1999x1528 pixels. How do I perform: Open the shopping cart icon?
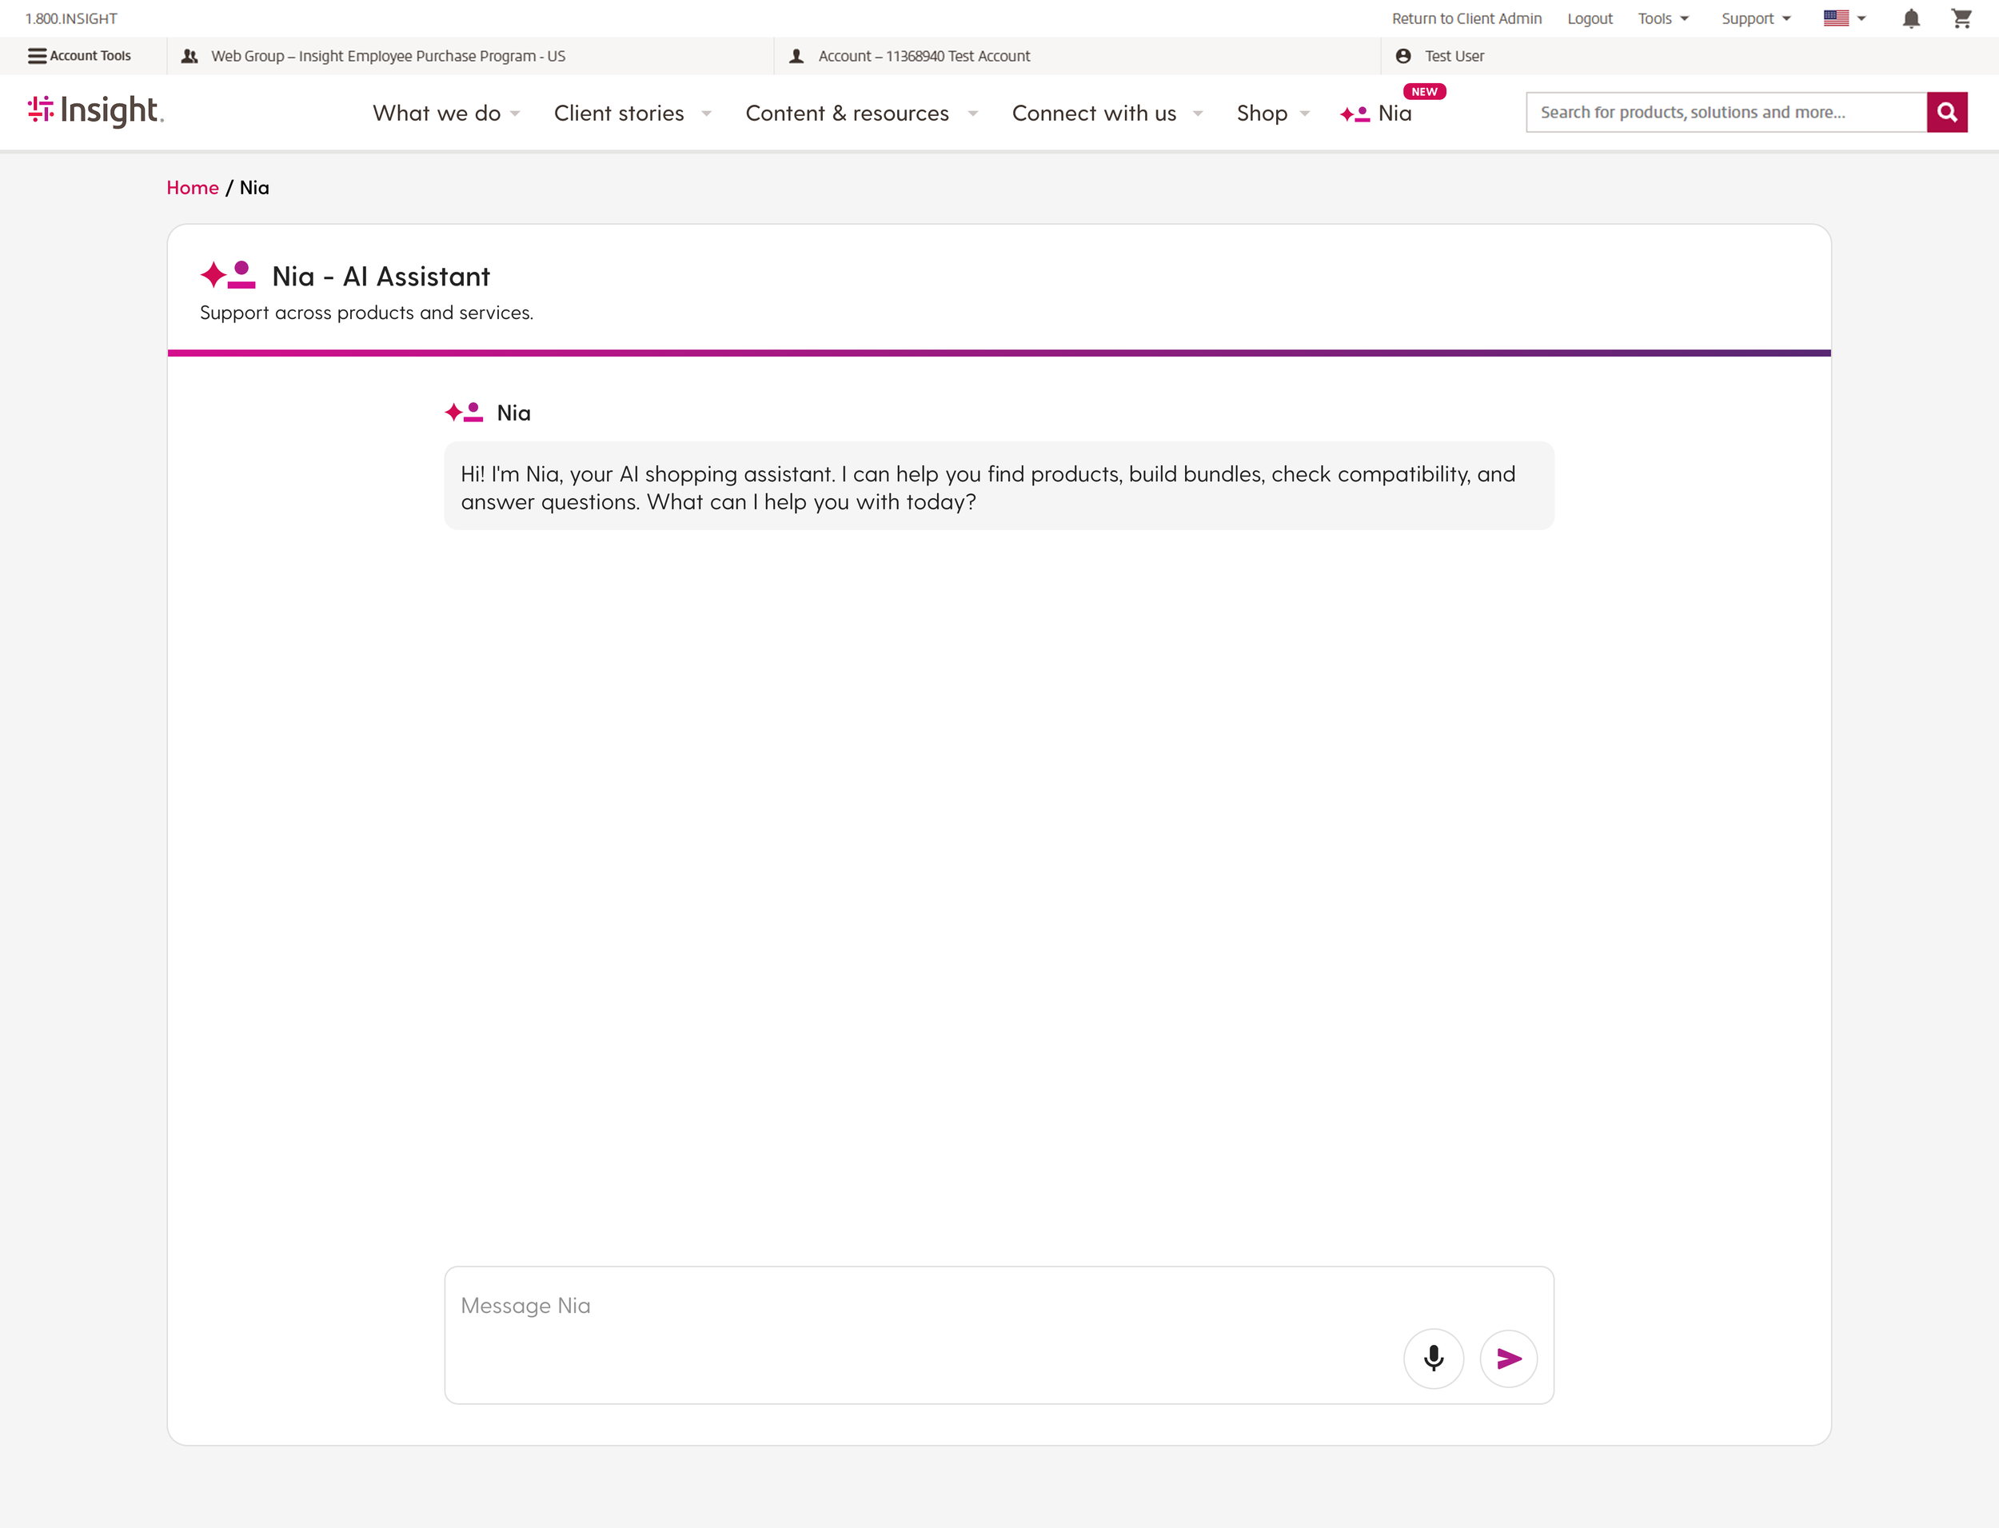pyautogui.click(x=1961, y=18)
